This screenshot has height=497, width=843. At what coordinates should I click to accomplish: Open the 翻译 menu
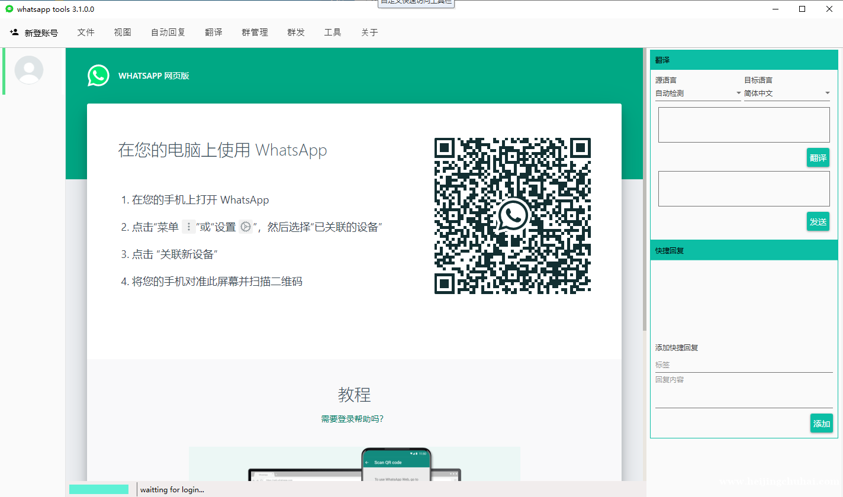click(214, 33)
